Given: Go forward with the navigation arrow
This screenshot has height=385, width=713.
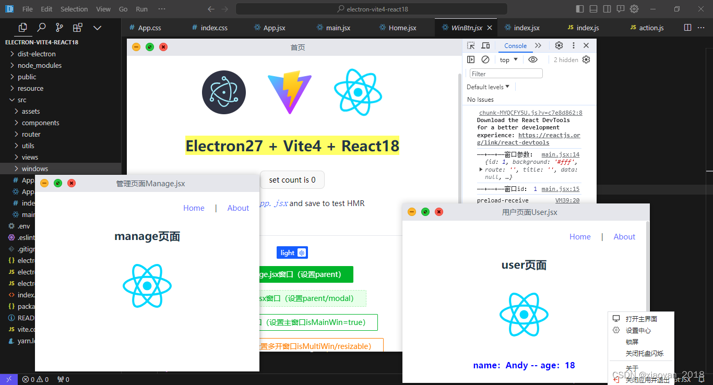Looking at the screenshot, I should point(225,9).
